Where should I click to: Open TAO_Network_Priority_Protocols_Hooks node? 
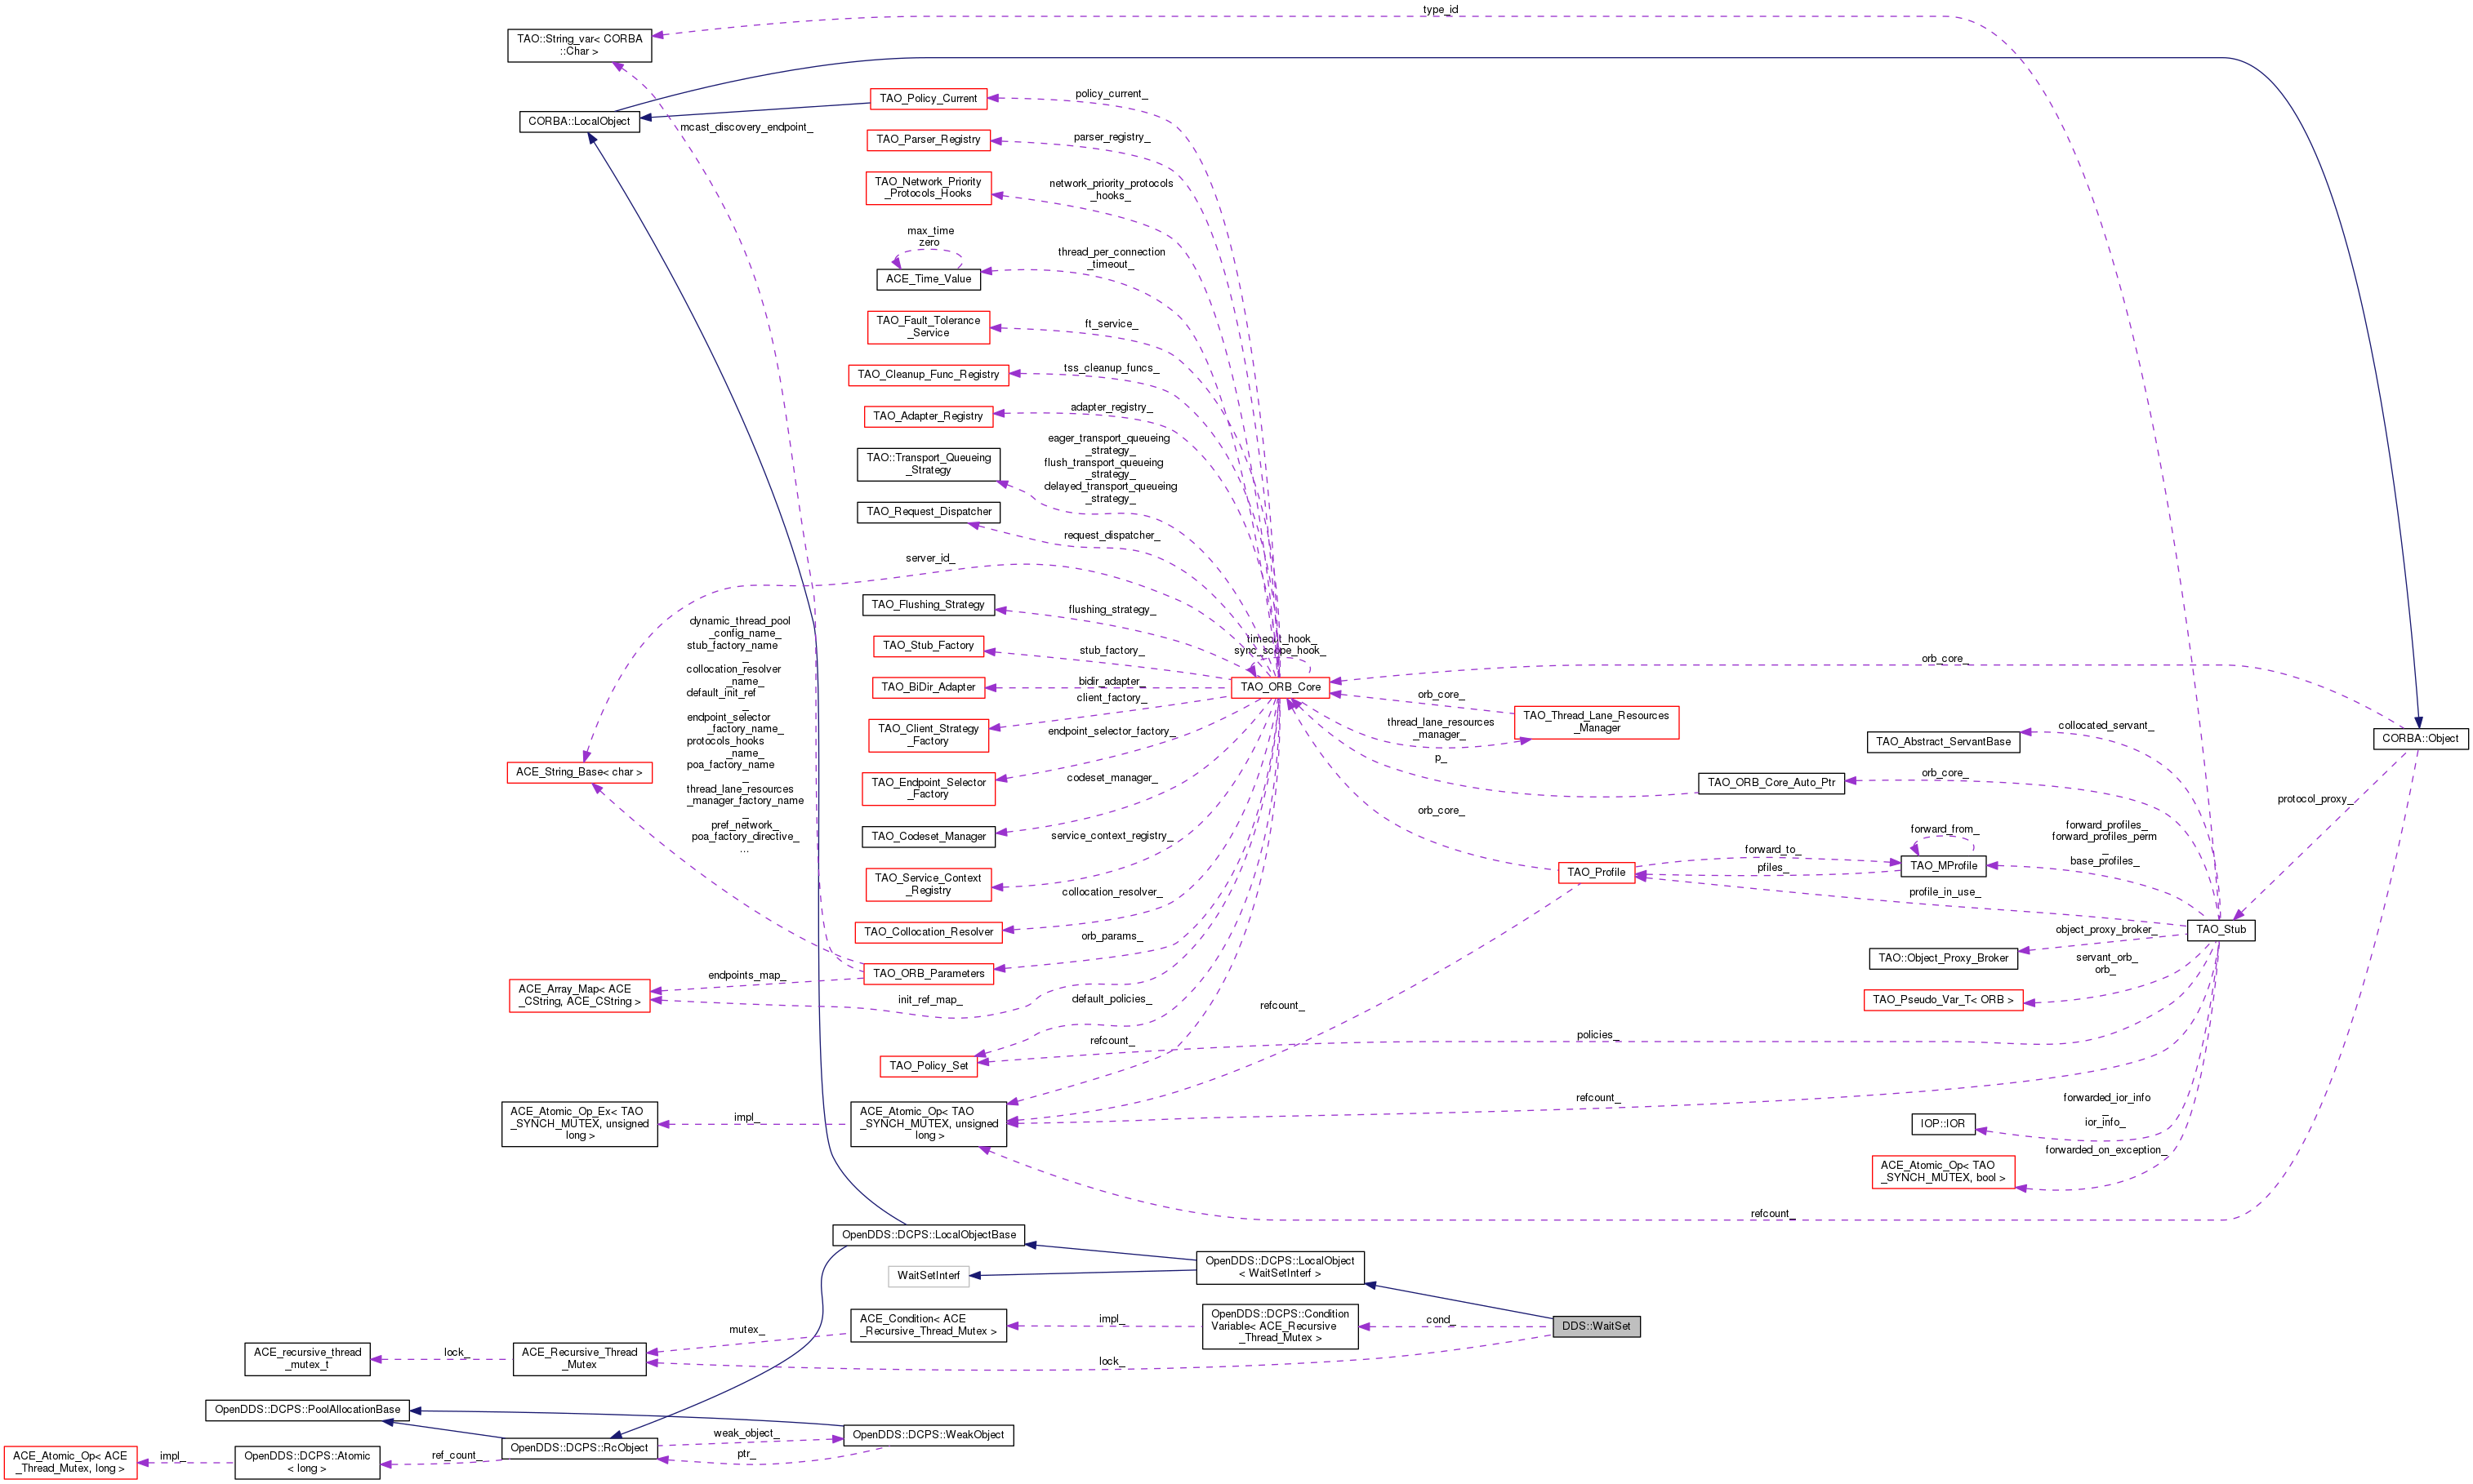928,187
